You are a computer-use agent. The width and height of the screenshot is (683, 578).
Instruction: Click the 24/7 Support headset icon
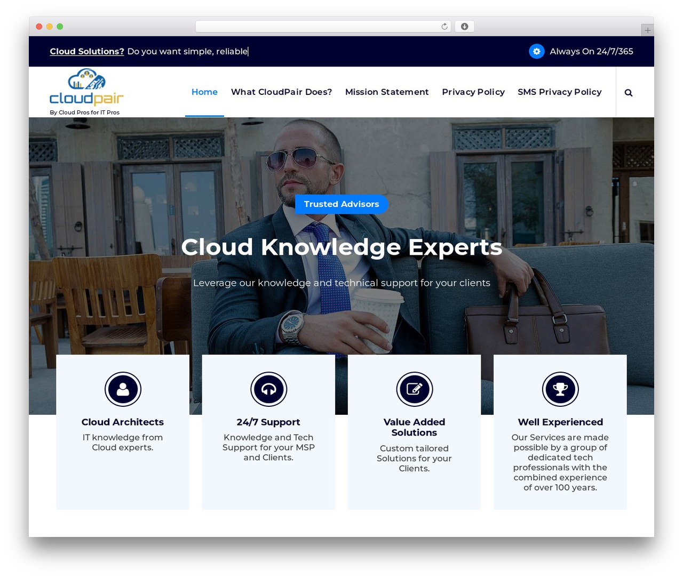click(268, 389)
